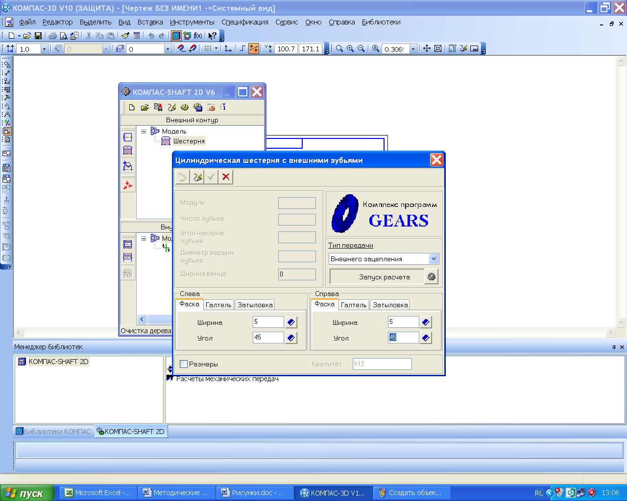Switch to left Затыловка tab
This screenshot has height=501, width=627.
[255, 305]
